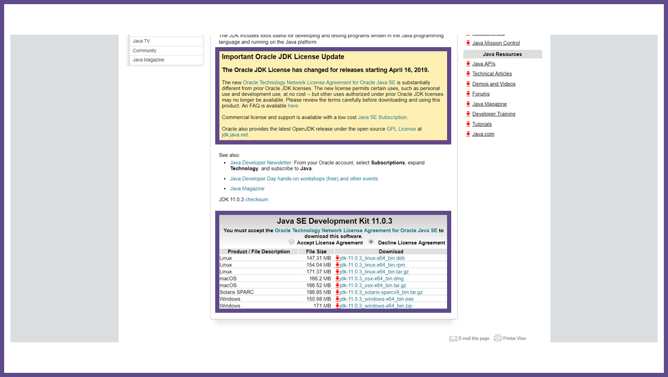Image resolution: width=668 pixels, height=377 pixels.
Task: Open Java Developer Day hands-on workshops link
Action: pos(304,179)
